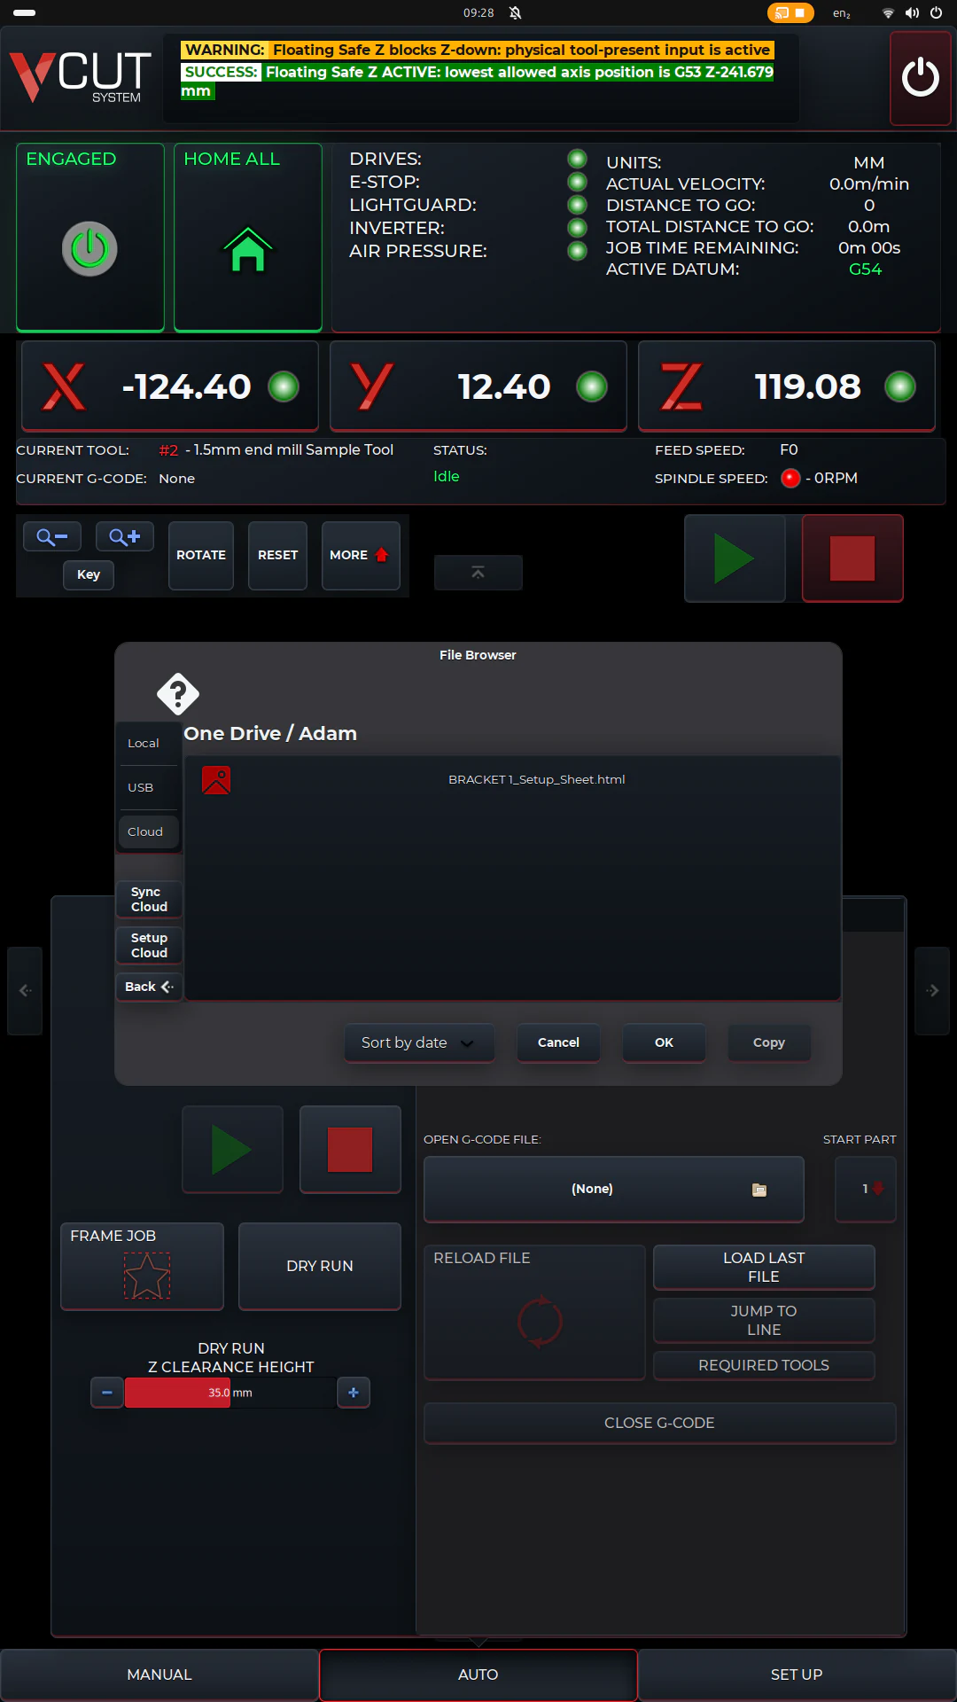
Task: Stop the job with the top stop button
Action: [852, 558]
